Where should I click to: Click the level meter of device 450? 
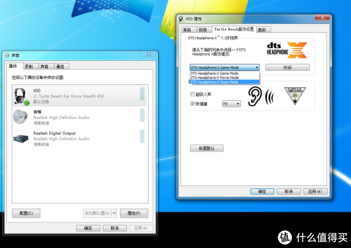(142, 94)
